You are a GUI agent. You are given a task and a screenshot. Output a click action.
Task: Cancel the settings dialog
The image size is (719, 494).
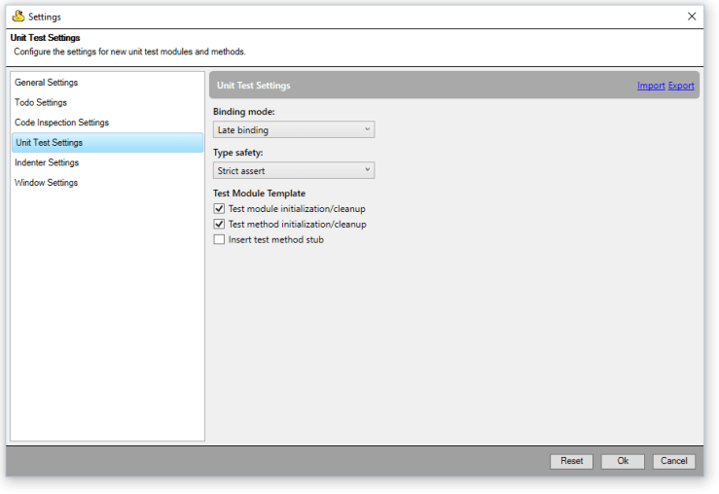click(673, 461)
